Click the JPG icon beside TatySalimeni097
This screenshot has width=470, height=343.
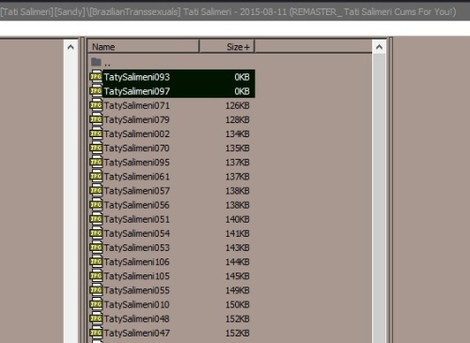(x=96, y=91)
